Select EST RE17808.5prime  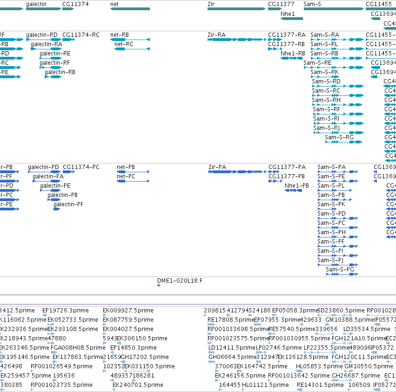211,324
